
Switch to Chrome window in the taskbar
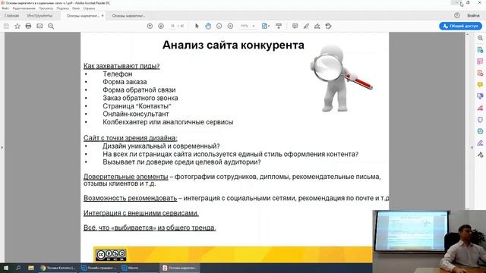(58, 268)
